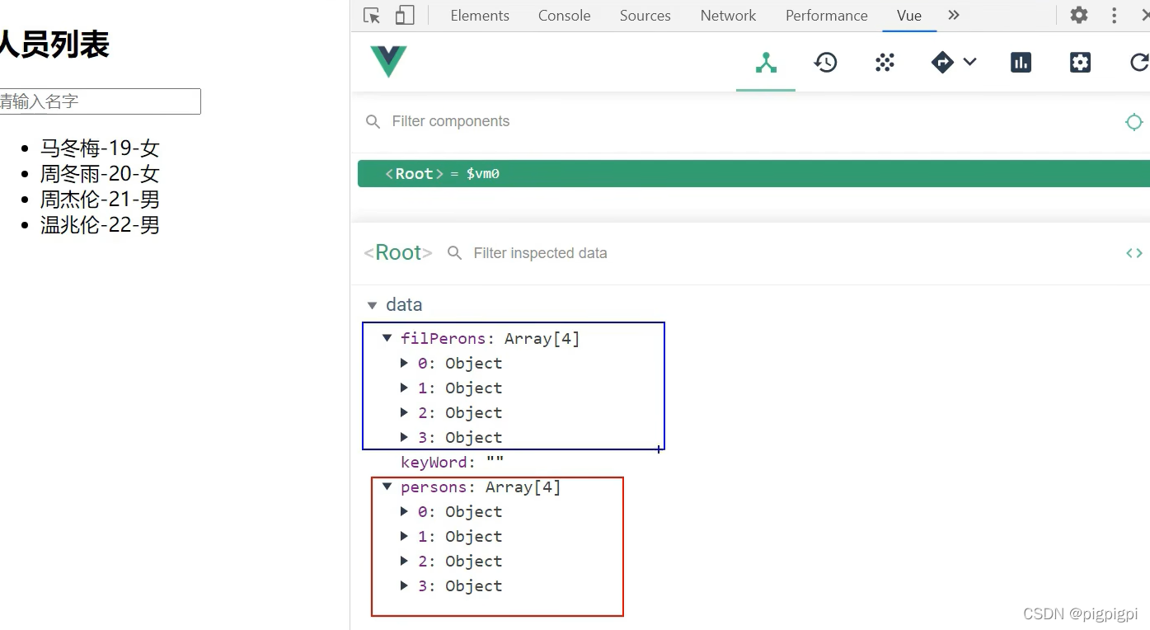Open DevTools settings gear
1150x630 pixels.
coord(1079,15)
